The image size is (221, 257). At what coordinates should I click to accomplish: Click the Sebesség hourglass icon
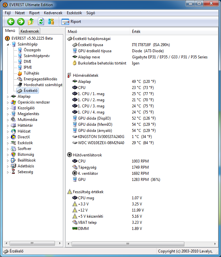point(13,172)
